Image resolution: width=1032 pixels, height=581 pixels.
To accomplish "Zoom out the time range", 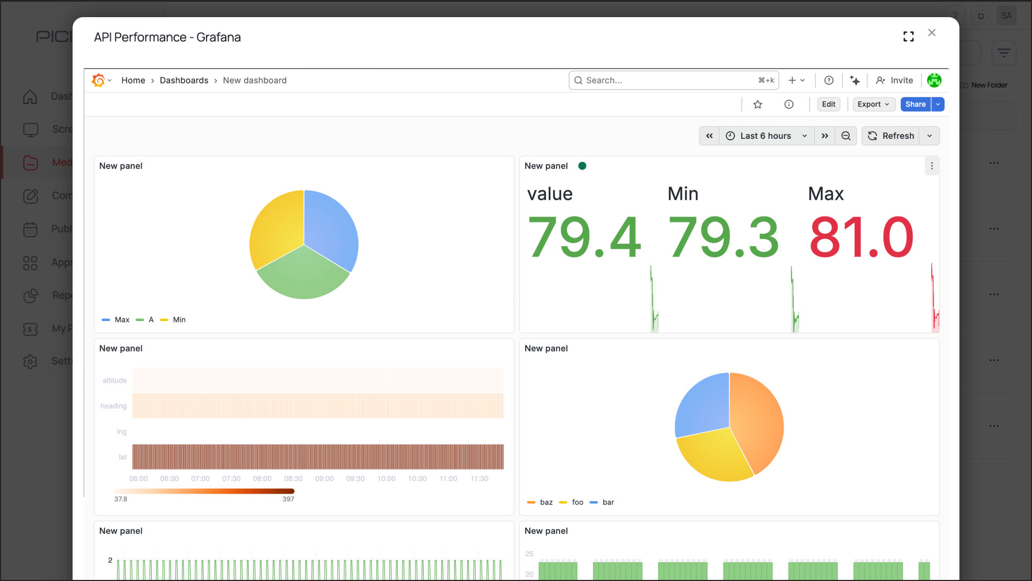I will 846,136.
